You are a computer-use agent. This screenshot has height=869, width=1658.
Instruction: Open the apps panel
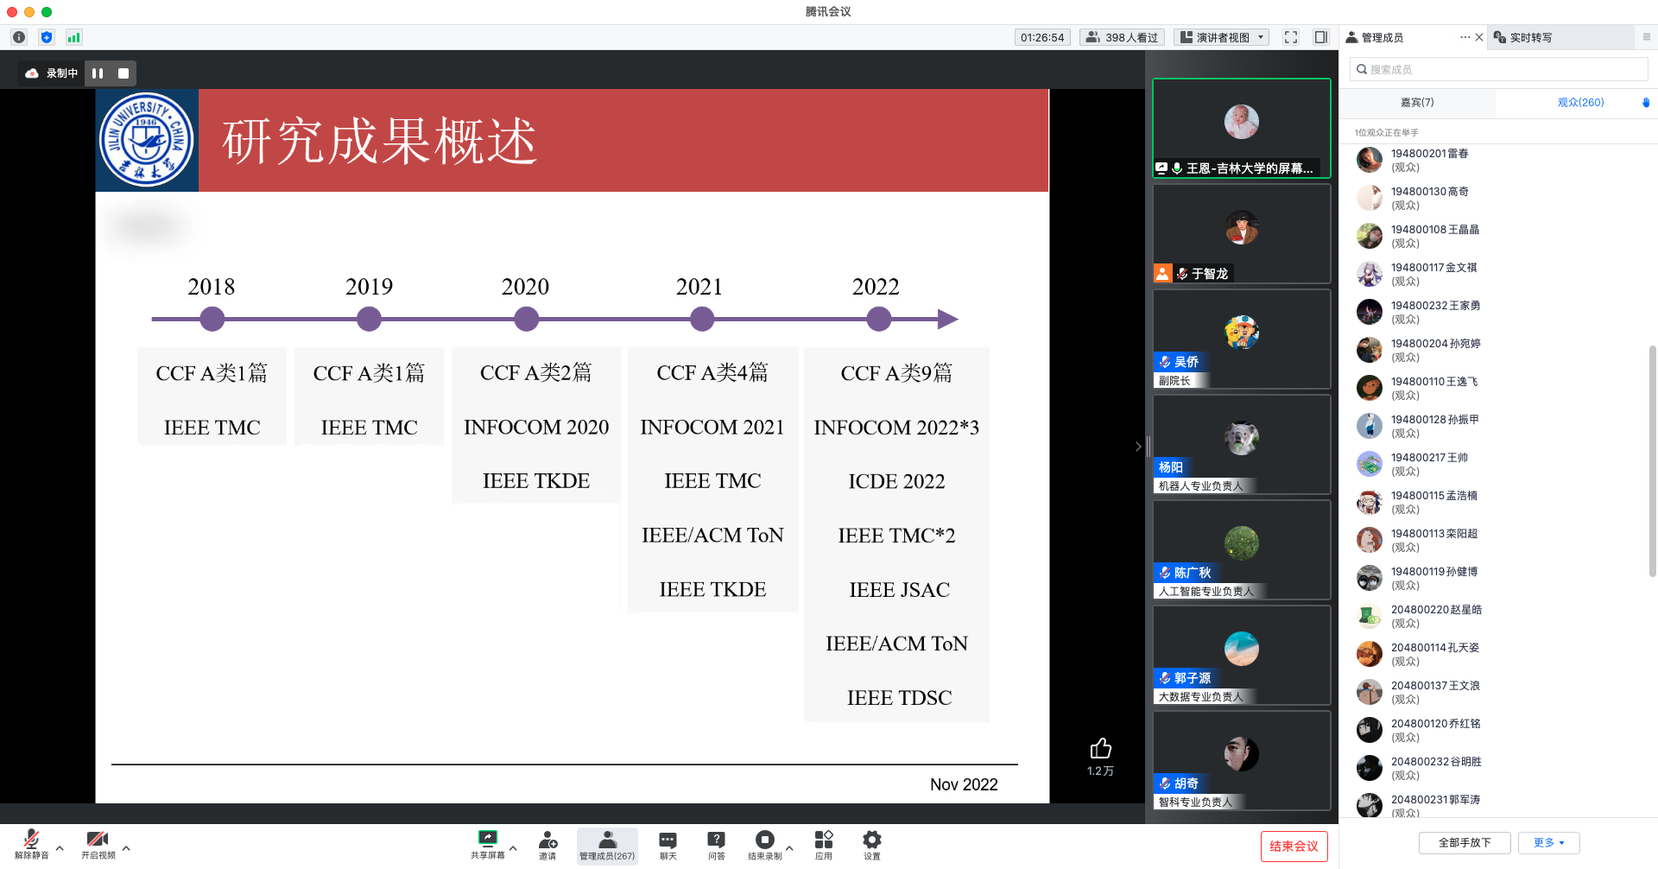(x=824, y=844)
